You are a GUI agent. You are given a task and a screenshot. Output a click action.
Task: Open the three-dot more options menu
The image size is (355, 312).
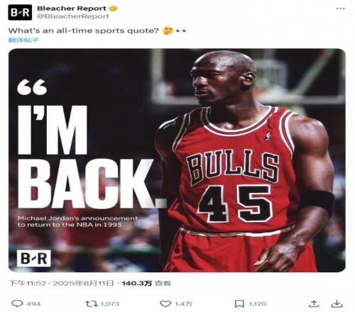[340, 9]
